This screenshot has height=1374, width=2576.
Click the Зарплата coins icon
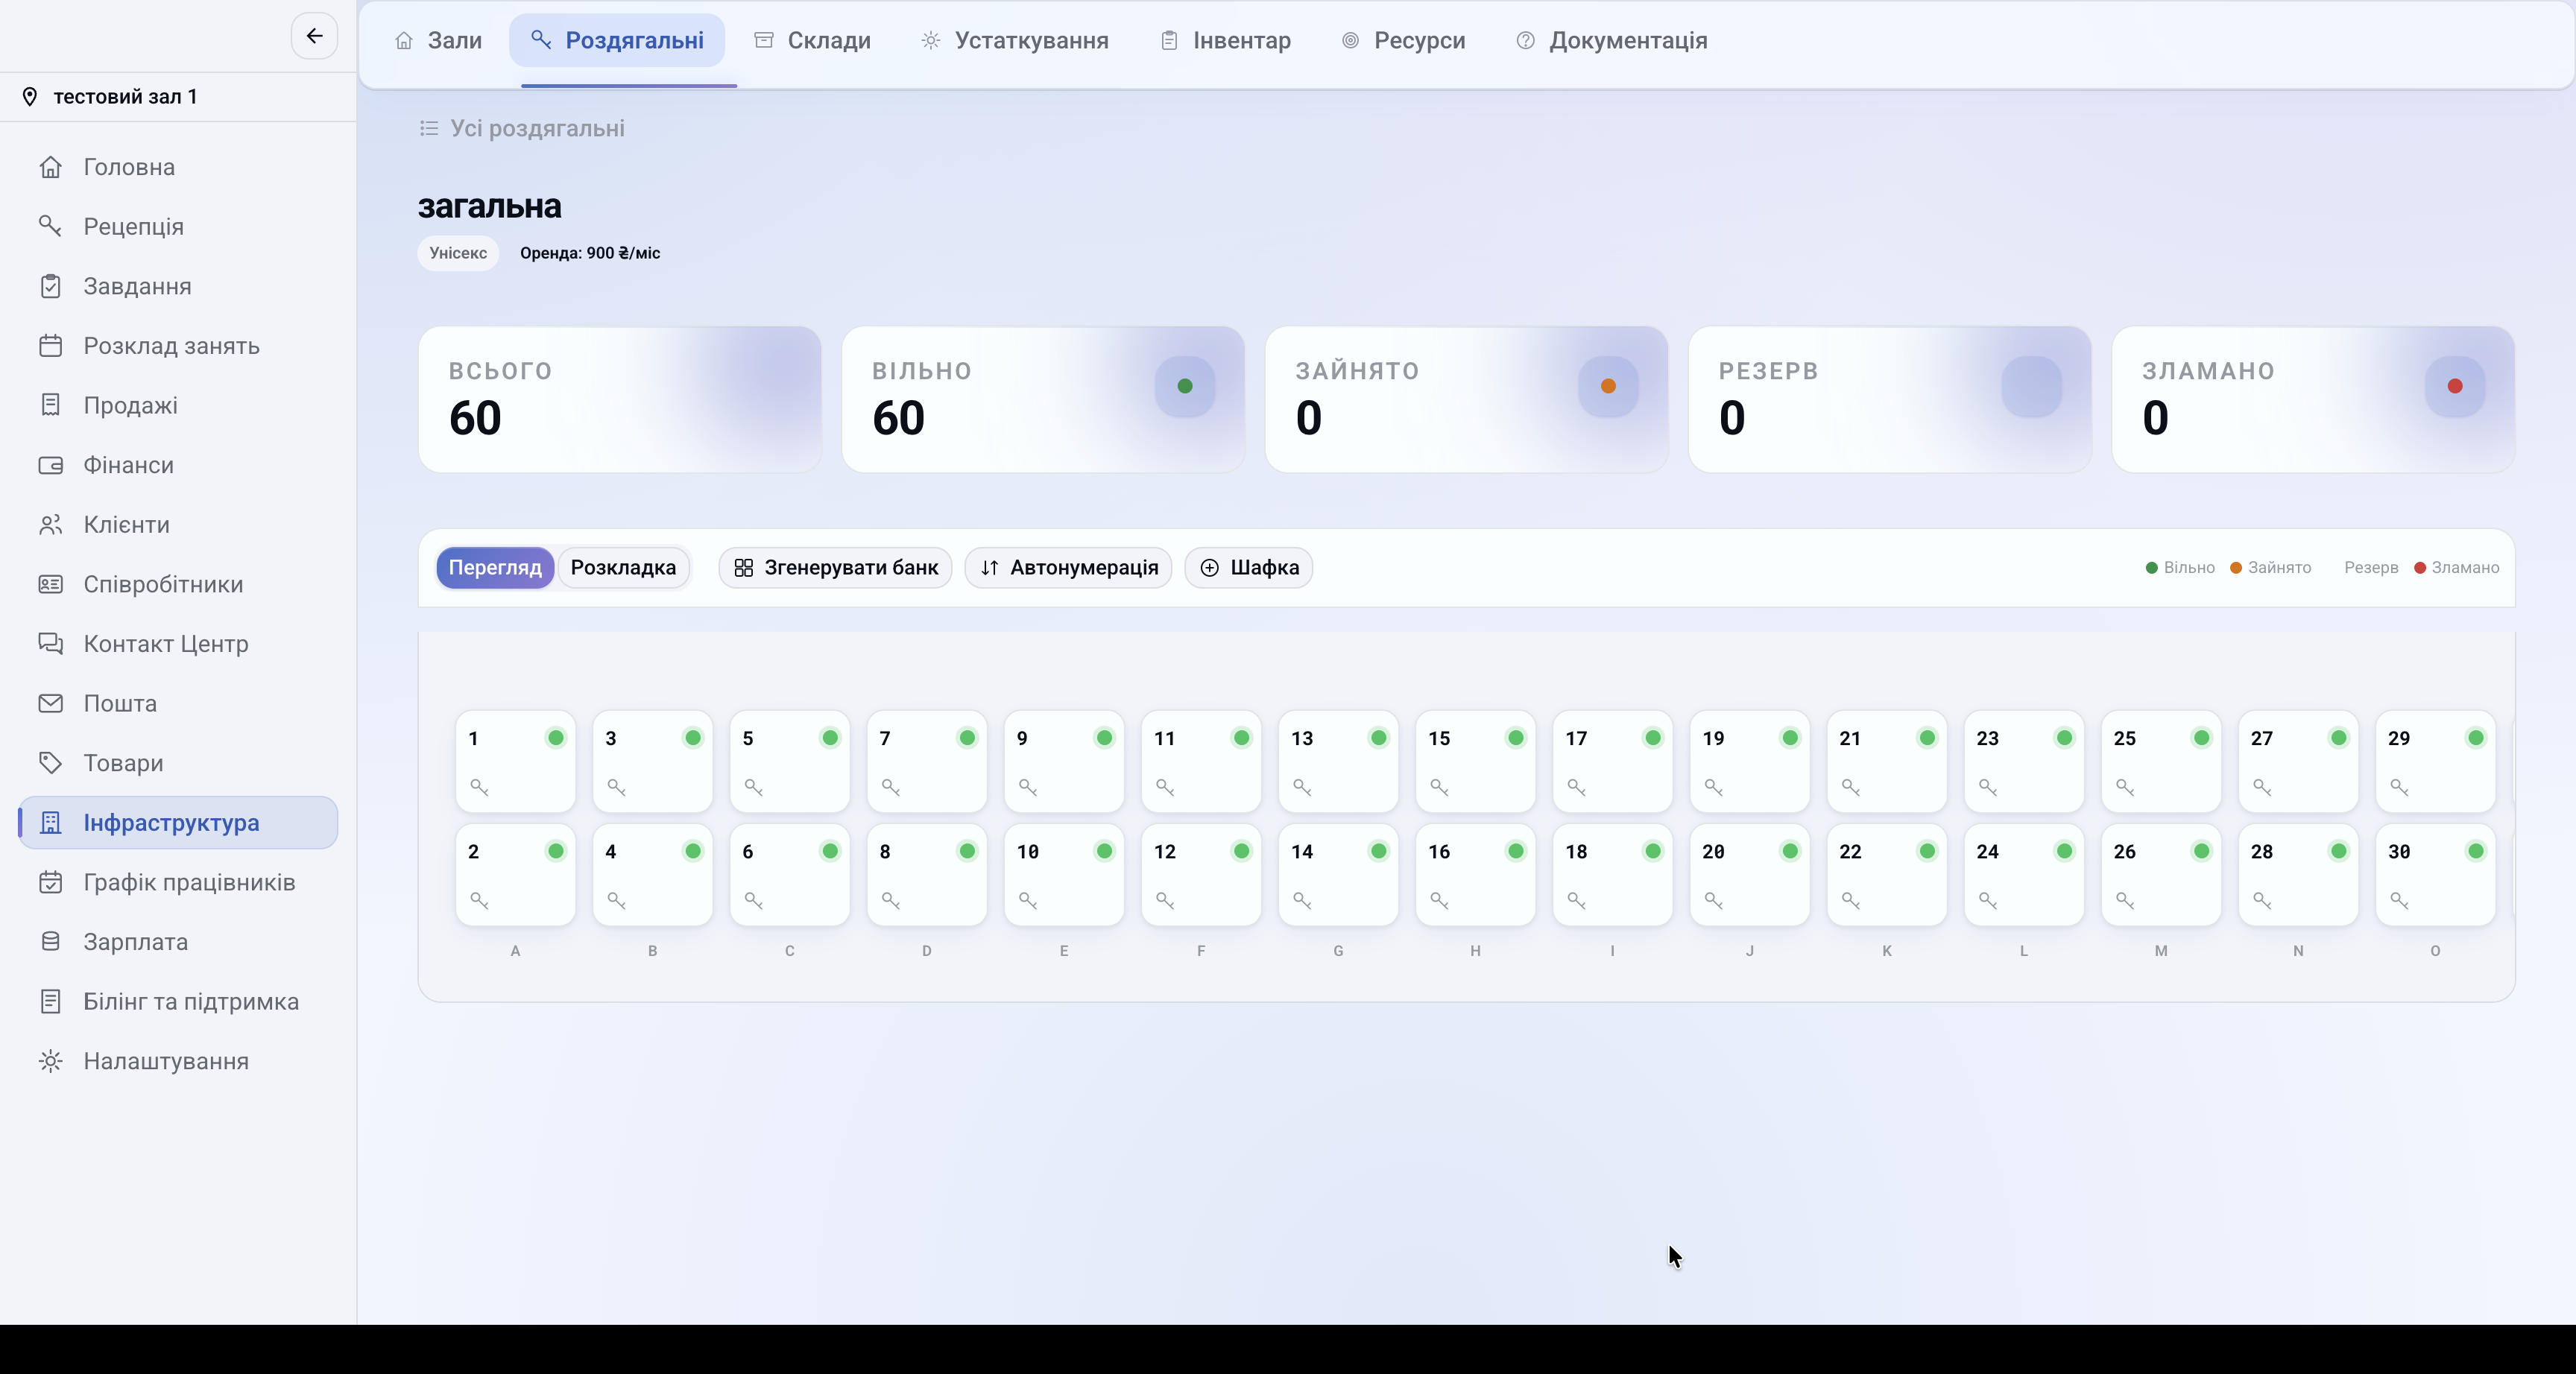(50, 942)
